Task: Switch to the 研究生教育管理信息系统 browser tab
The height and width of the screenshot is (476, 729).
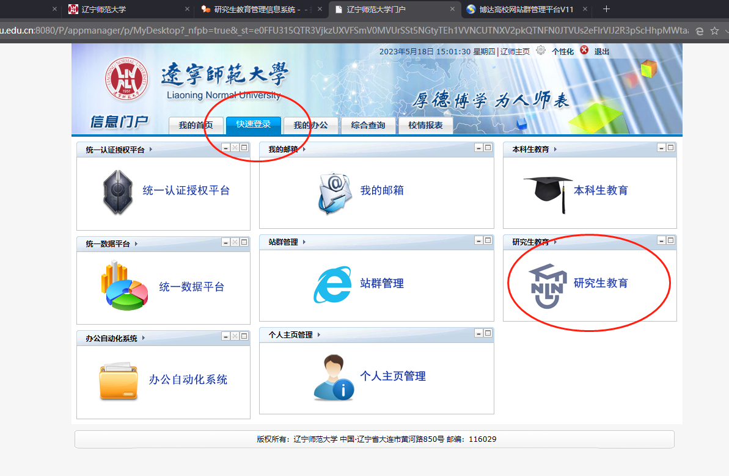Action: [262, 9]
